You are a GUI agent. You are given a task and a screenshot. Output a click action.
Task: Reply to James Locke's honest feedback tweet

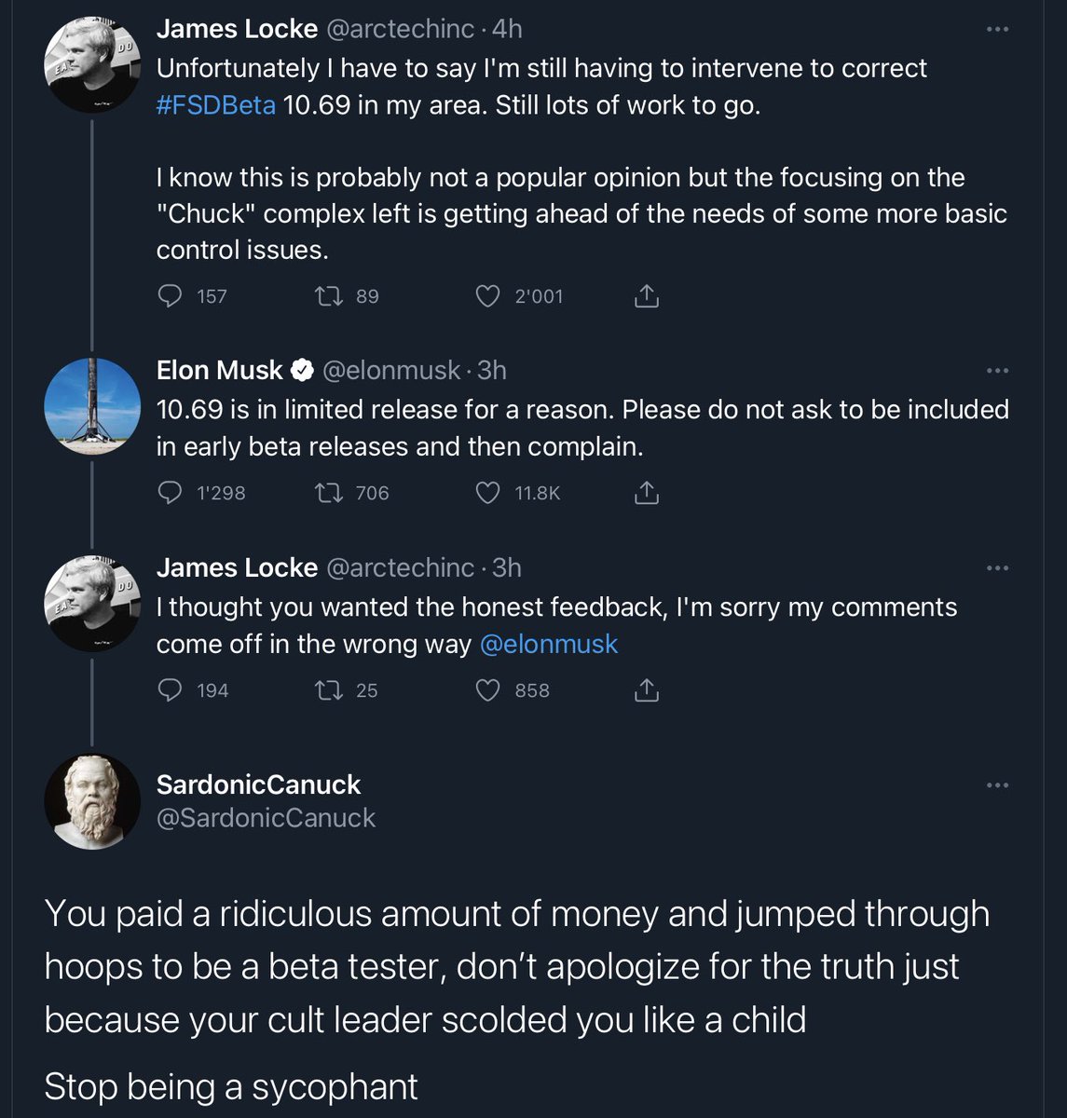point(170,690)
